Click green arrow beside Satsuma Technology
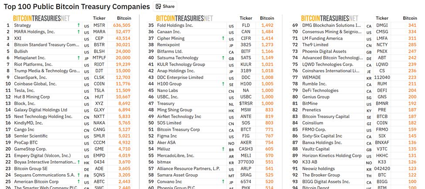 point(223,57)
